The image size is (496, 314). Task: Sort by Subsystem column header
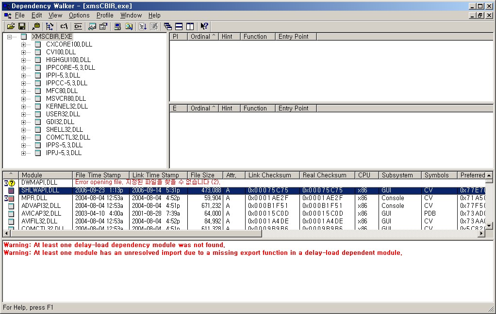[400, 175]
